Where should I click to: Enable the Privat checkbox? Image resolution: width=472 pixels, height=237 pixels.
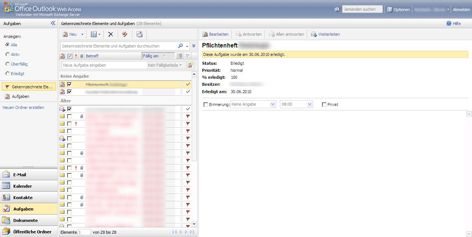pyautogui.click(x=323, y=104)
